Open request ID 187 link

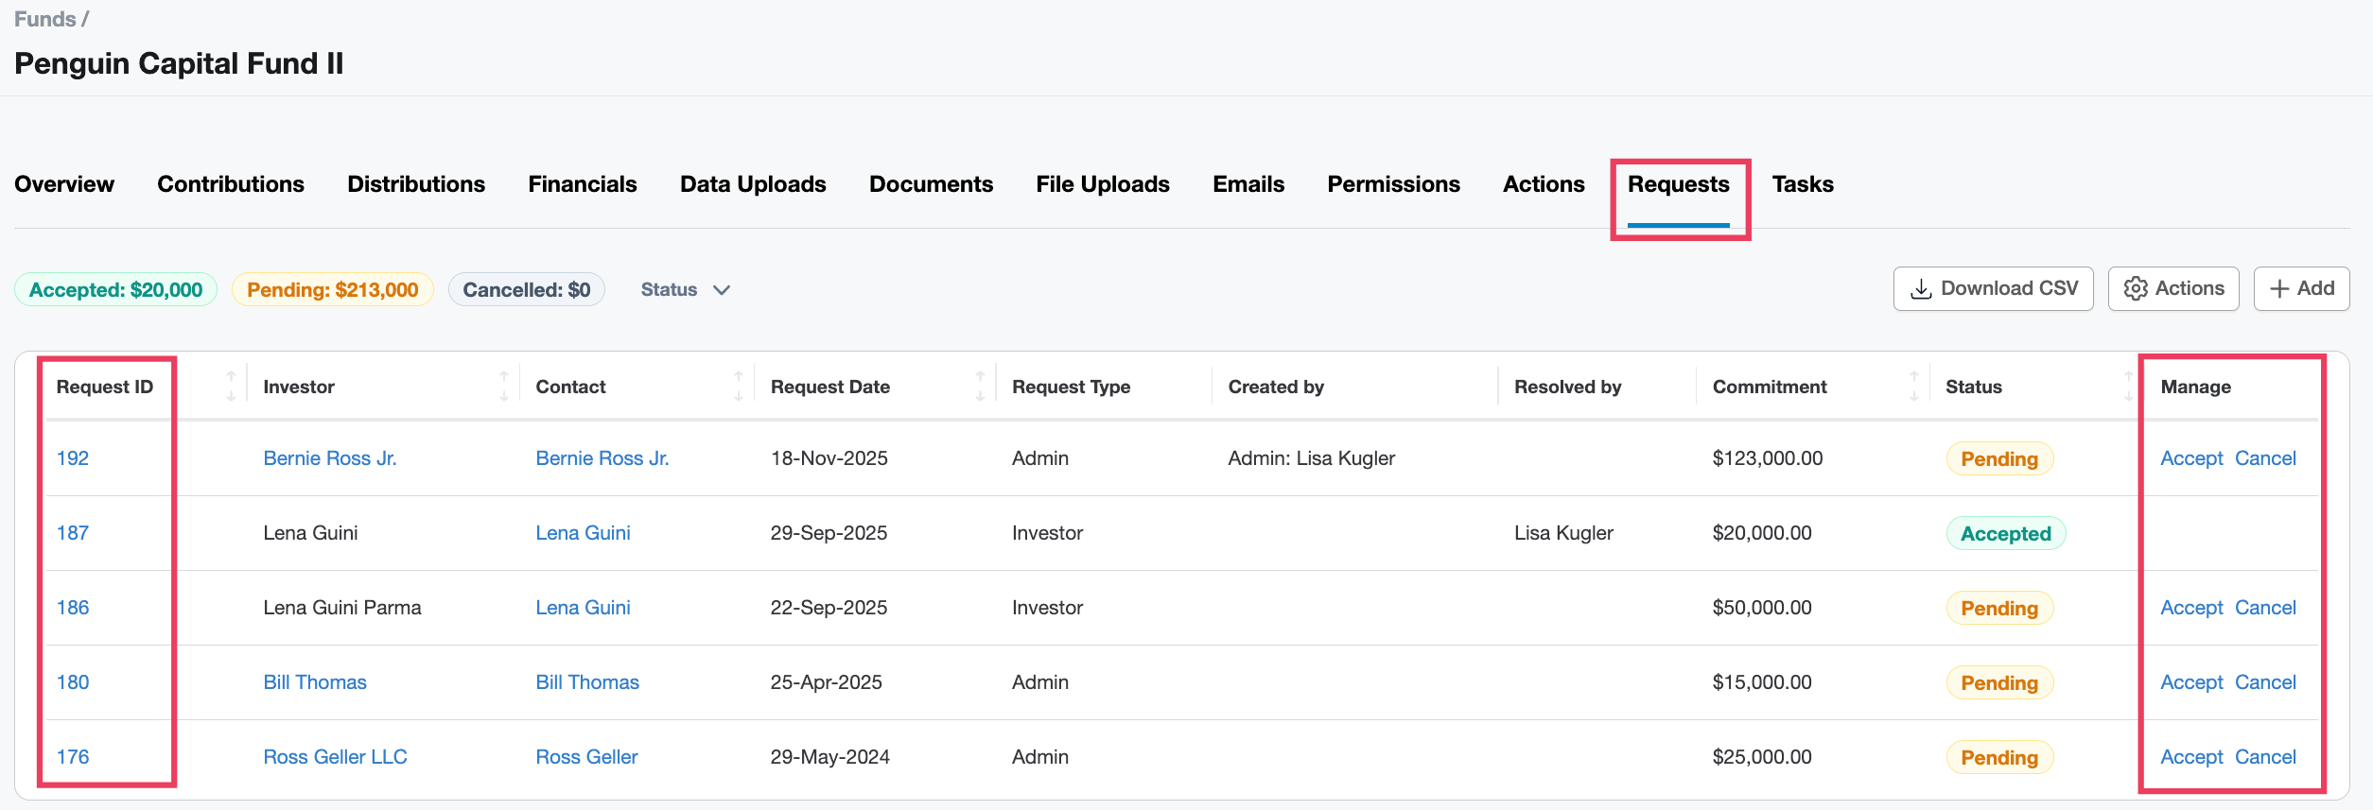pyautogui.click(x=73, y=533)
